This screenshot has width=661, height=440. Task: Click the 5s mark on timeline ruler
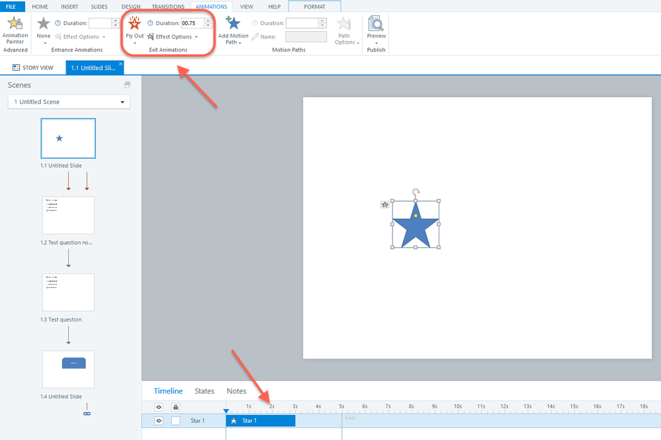[341, 407]
